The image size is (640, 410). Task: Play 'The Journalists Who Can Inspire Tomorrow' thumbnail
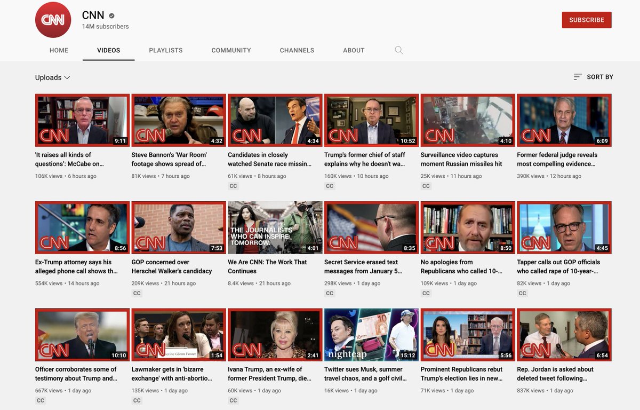tap(275, 227)
